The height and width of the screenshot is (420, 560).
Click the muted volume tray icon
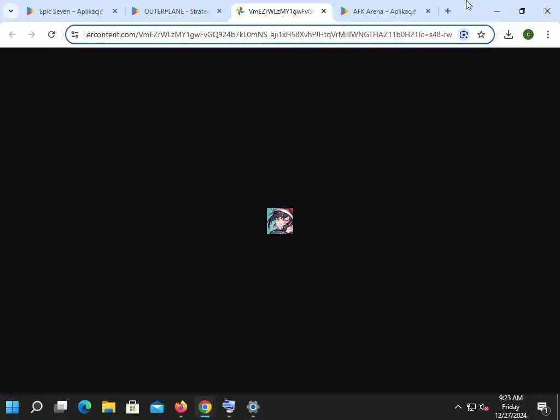(484, 407)
